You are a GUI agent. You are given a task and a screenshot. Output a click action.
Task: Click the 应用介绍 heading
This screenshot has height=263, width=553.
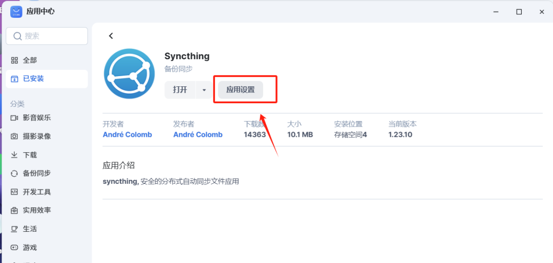tap(118, 165)
